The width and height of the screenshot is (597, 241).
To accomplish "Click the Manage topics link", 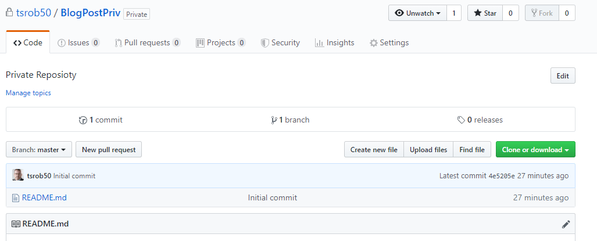I will (x=28, y=93).
